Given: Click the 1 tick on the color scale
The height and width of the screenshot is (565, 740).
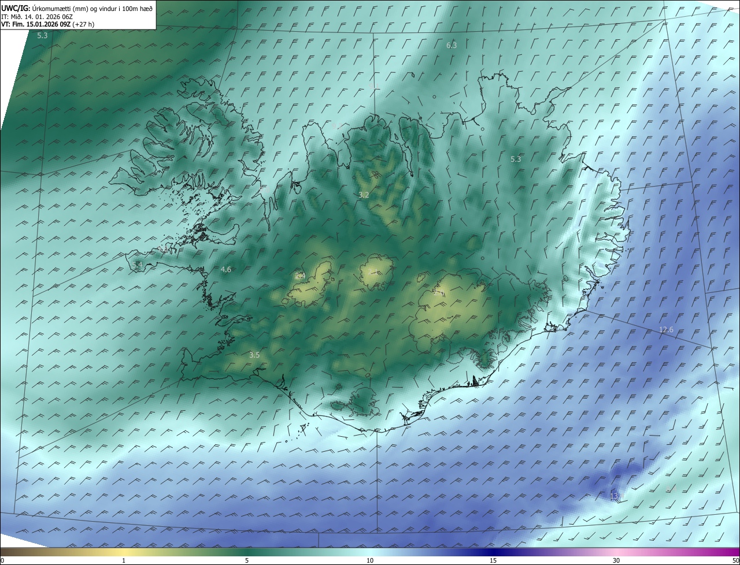Looking at the screenshot, I should point(124,560).
